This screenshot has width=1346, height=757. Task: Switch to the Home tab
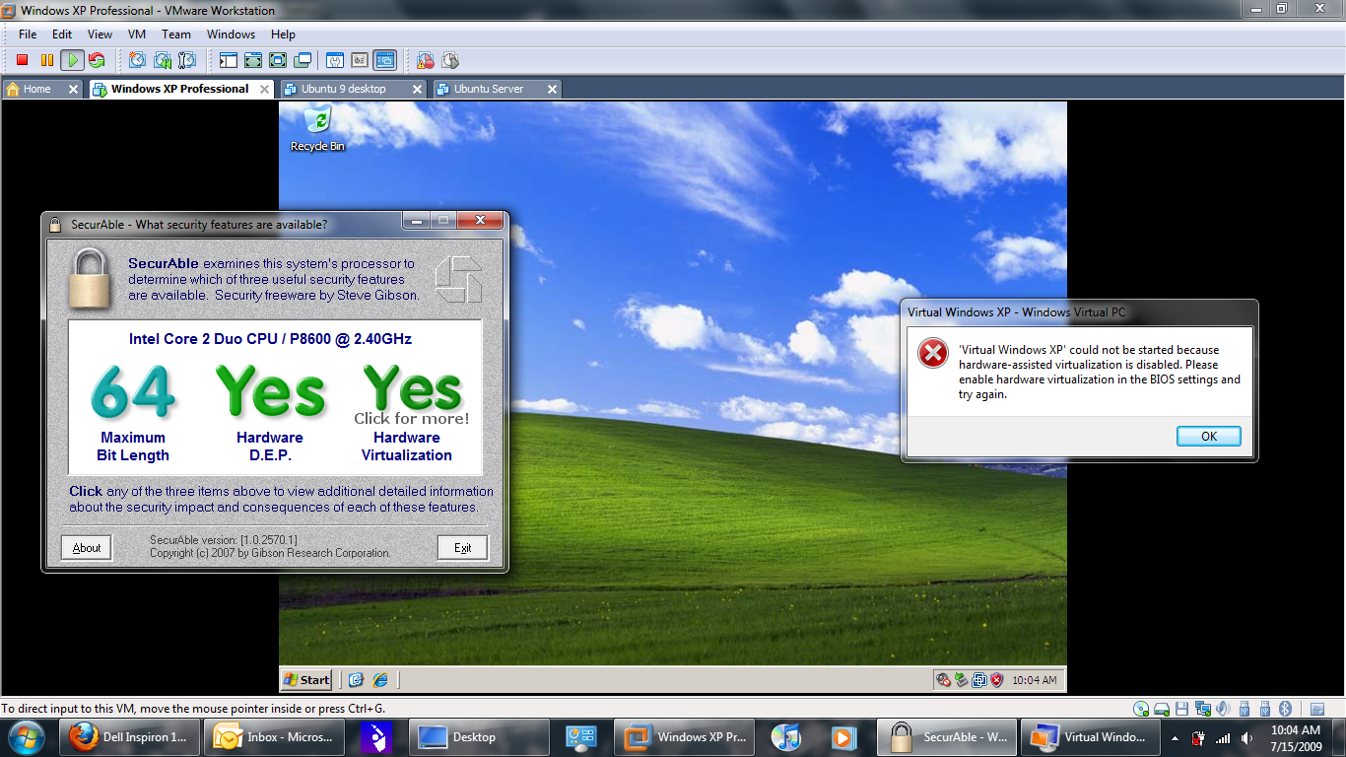pos(37,89)
